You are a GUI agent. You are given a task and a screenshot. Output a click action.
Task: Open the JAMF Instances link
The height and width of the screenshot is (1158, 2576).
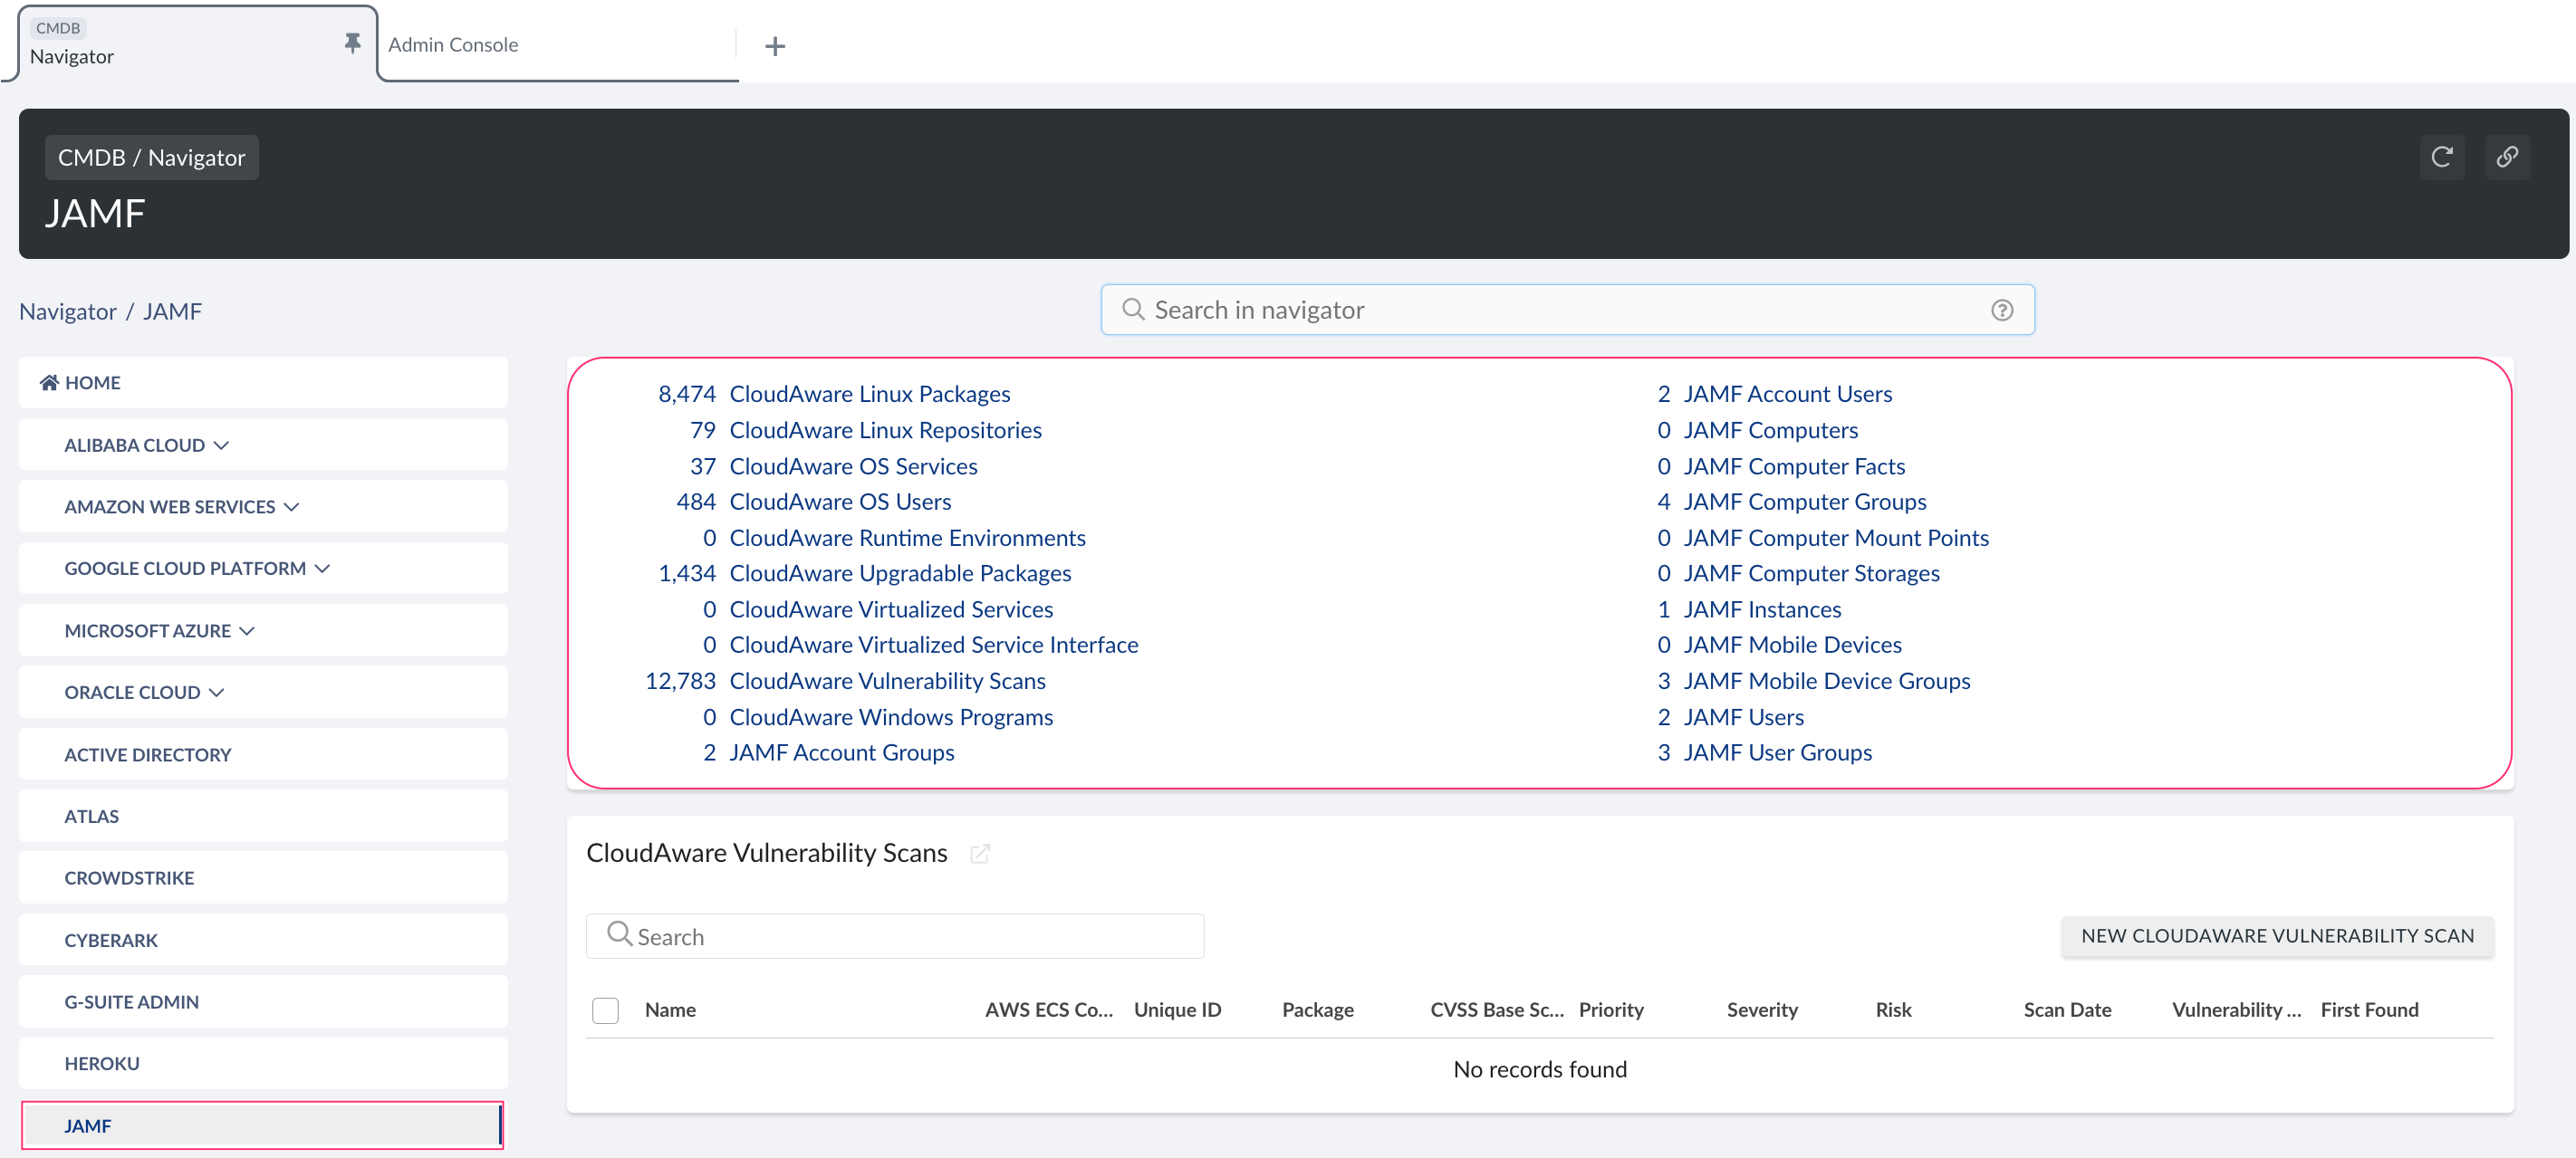pos(1762,609)
